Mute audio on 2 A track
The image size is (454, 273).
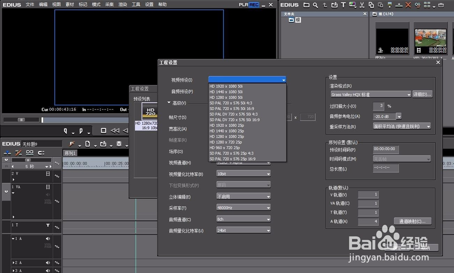48,263
